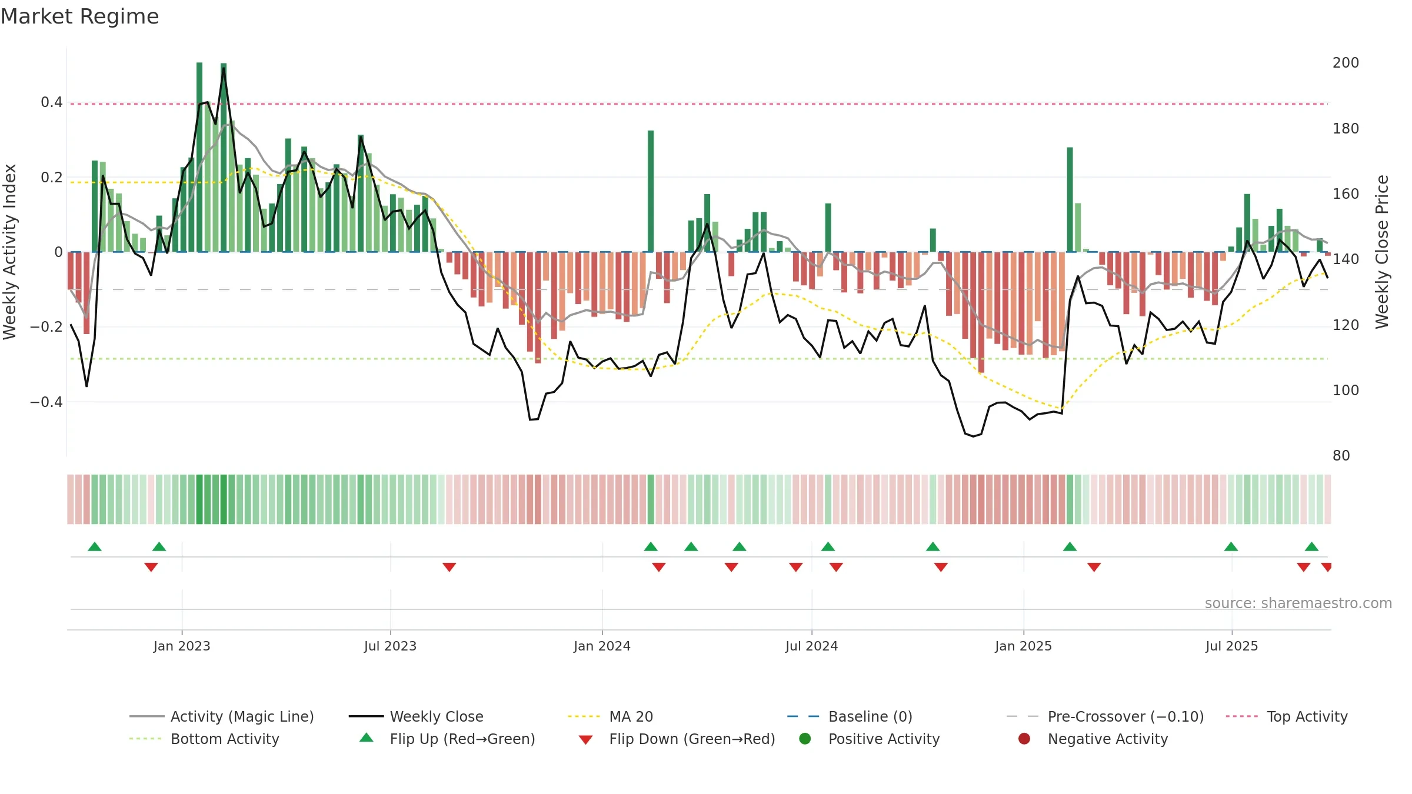Click the MA 20 legend entry
Image resolution: width=1412 pixels, height=794 pixels.
tap(611, 716)
